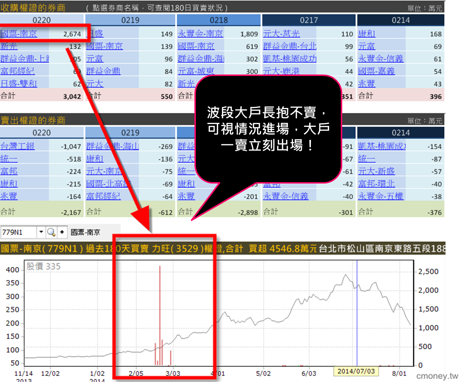This screenshot has height=382, width=462.
Task: Open 康和 link in 0214 buy column
Action: click(x=367, y=34)
